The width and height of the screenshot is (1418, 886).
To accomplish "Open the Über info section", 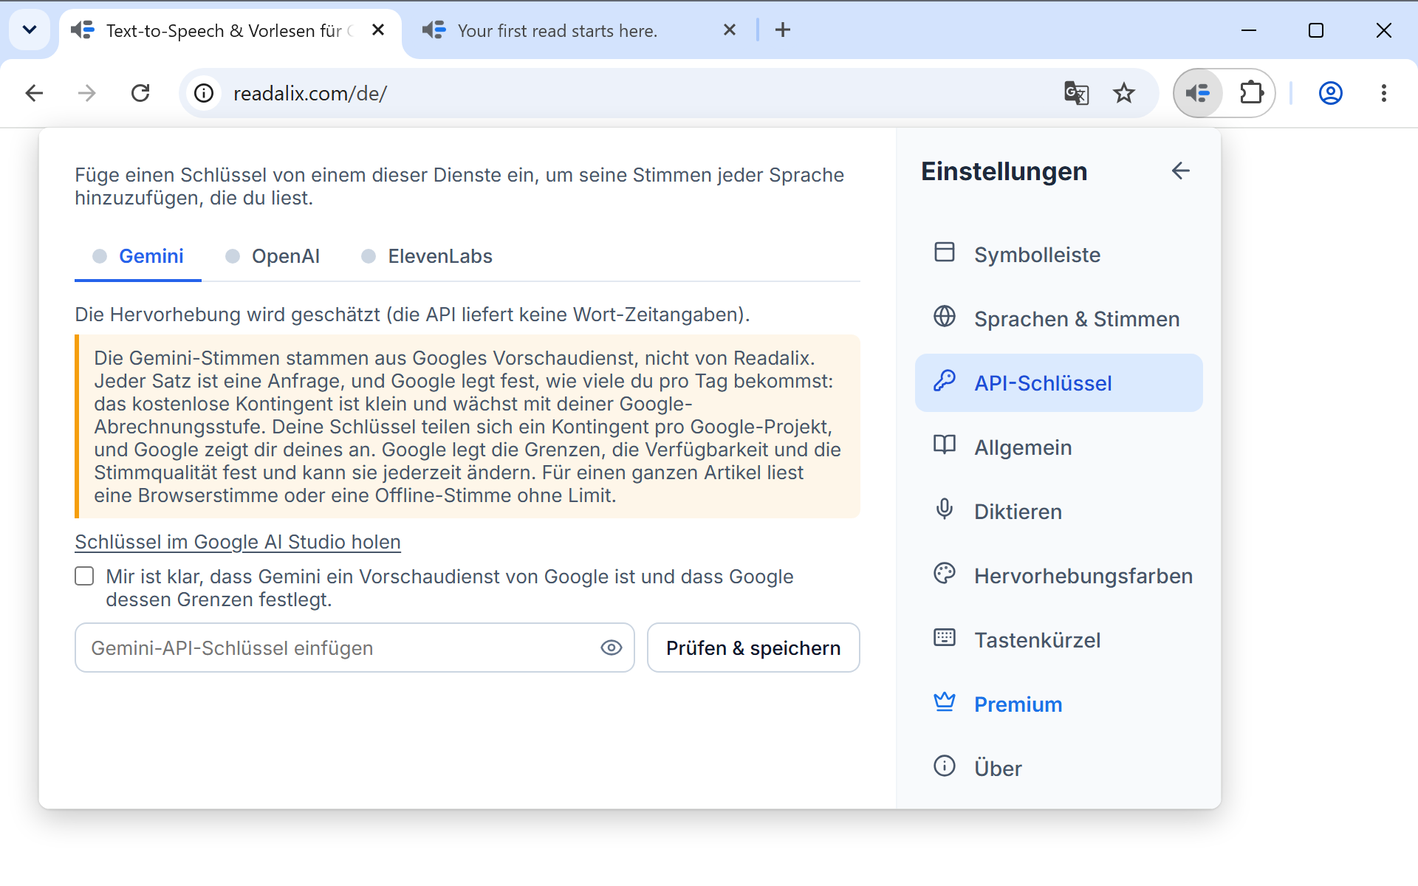I will [x=1058, y=769].
